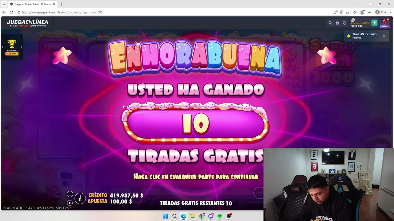The image size is (394, 221).
Task: Click the green deposit plus button
Action: [x=374, y=23]
